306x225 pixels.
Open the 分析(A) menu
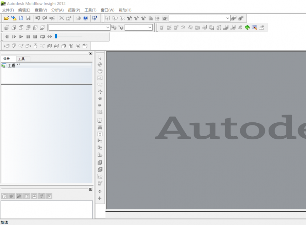tap(57, 10)
